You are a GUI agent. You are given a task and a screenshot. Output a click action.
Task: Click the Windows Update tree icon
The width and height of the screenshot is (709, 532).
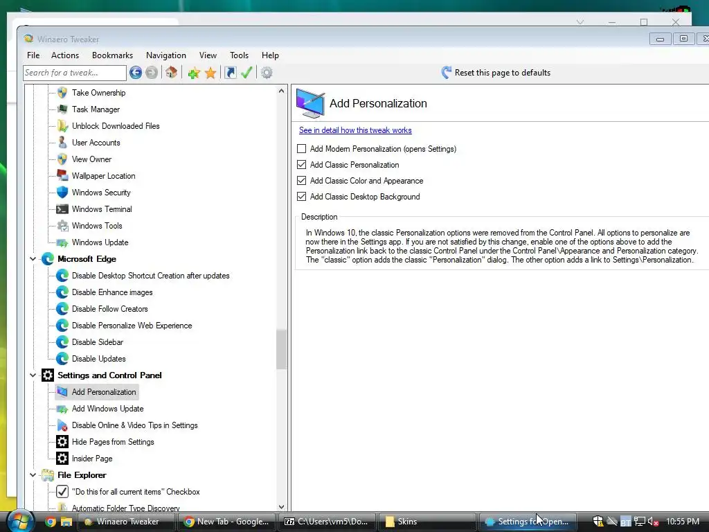pyautogui.click(x=62, y=242)
